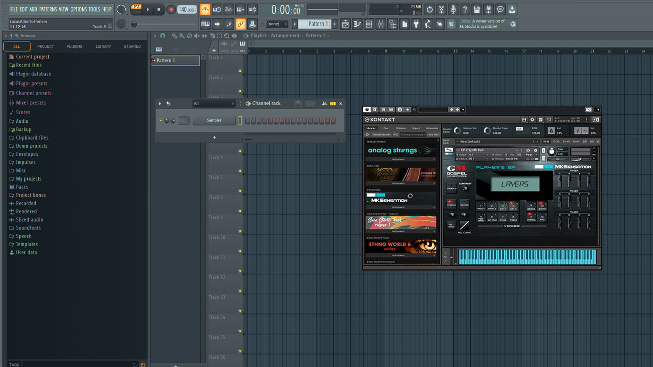Mute Track 1 green LED
653x367 pixels.
[240, 71]
